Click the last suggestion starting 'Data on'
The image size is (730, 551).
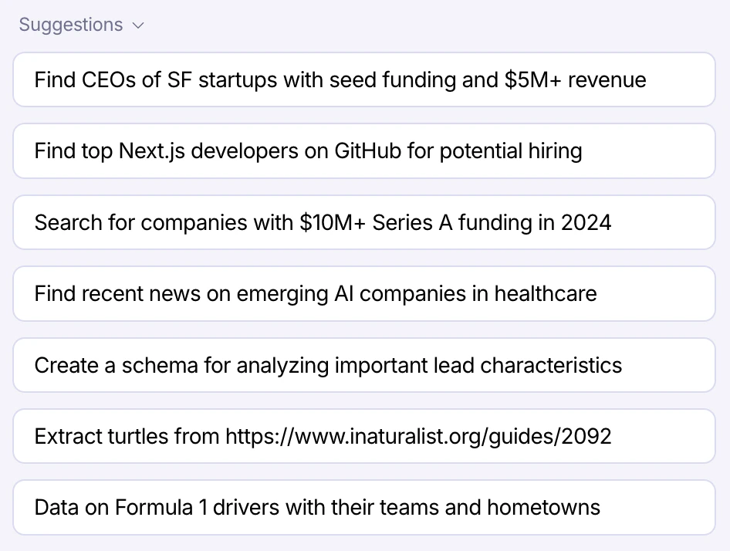[364, 507]
